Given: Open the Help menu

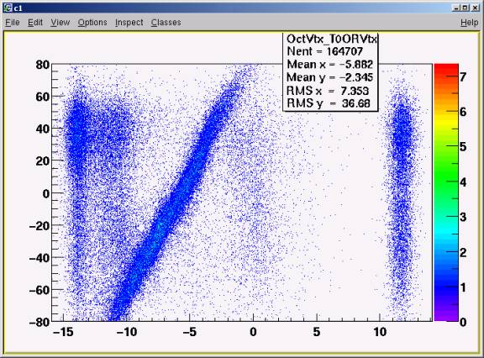Looking at the screenshot, I should click(x=469, y=22).
